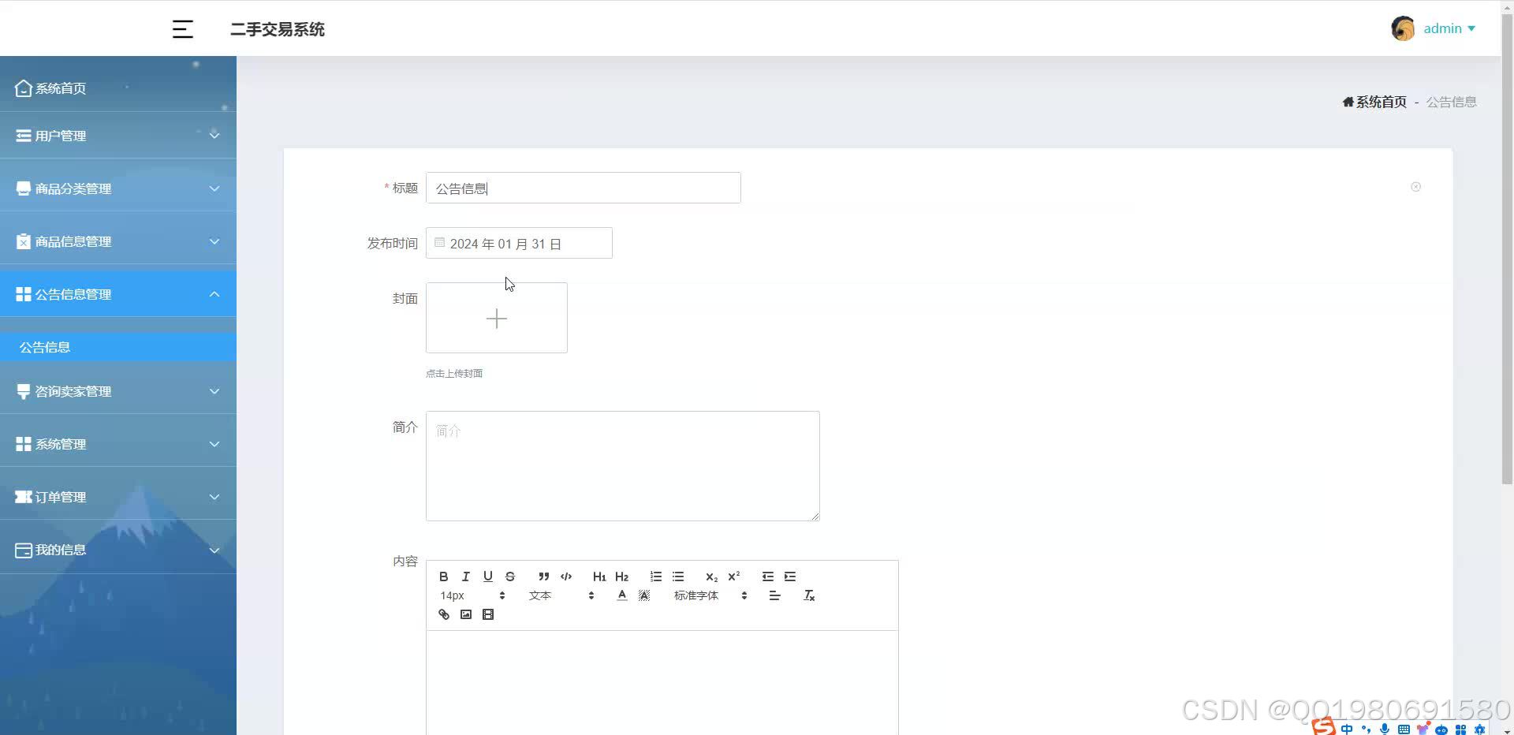Open the text color picker
1514x735 pixels.
click(x=622, y=595)
